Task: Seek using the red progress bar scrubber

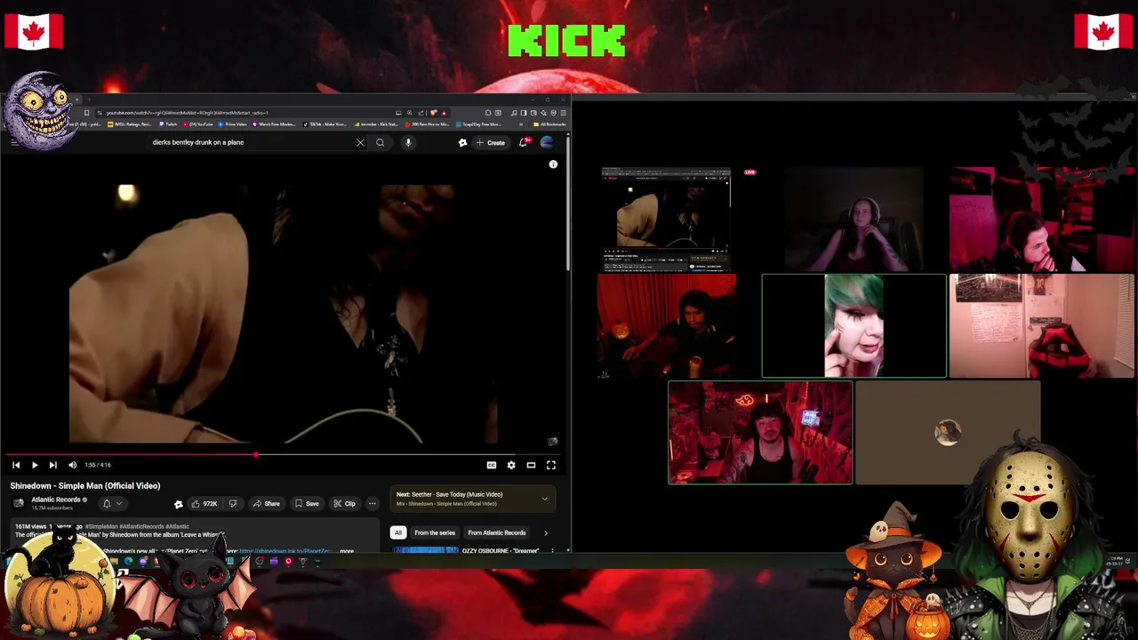Action: (x=256, y=455)
